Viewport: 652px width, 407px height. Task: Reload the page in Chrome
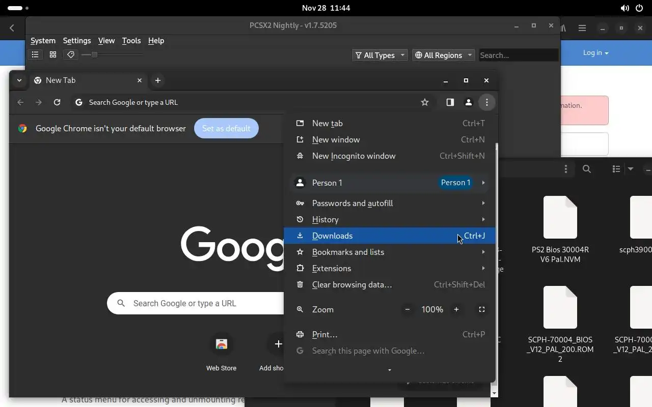(57, 102)
